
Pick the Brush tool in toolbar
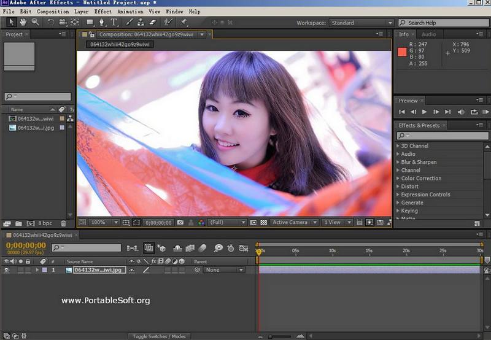click(130, 22)
